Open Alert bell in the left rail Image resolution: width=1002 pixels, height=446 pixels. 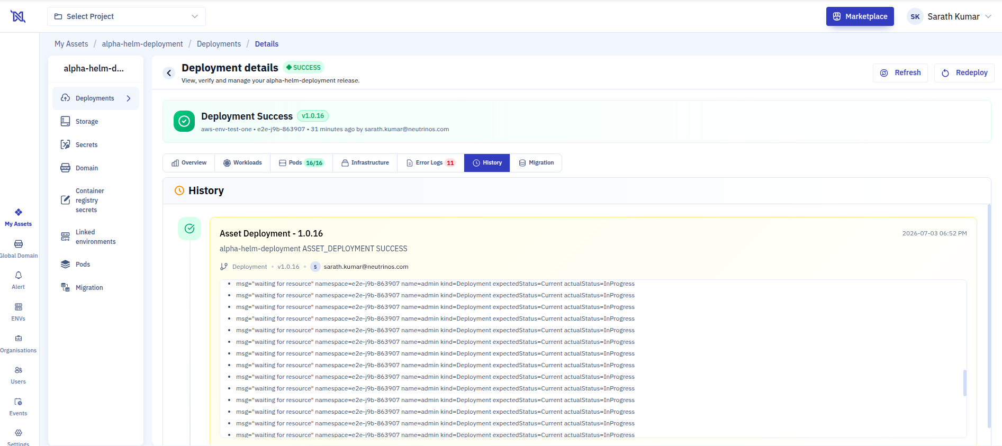(x=19, y=280)
